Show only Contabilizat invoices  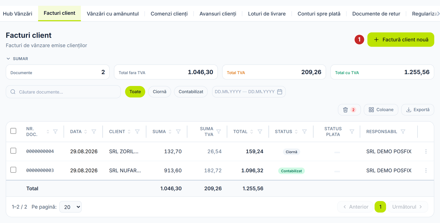(191, 92)
